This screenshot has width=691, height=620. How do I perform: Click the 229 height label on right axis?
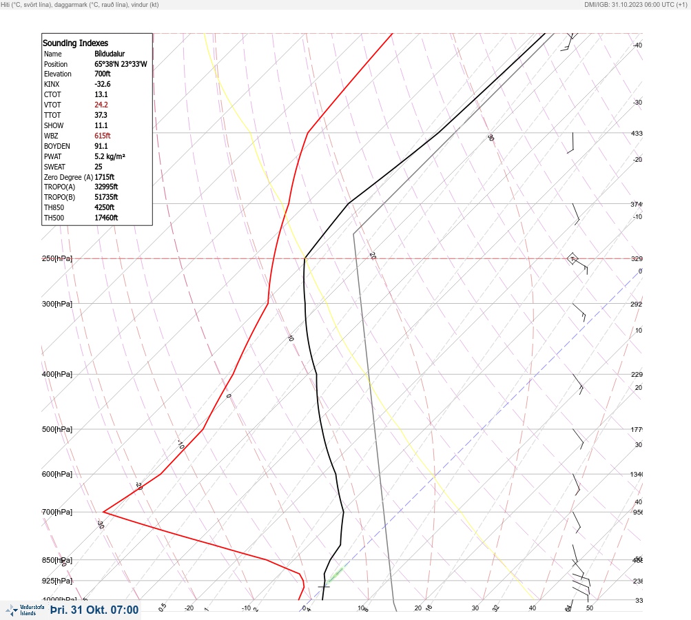pyautogui.click(x=637, y=375)
